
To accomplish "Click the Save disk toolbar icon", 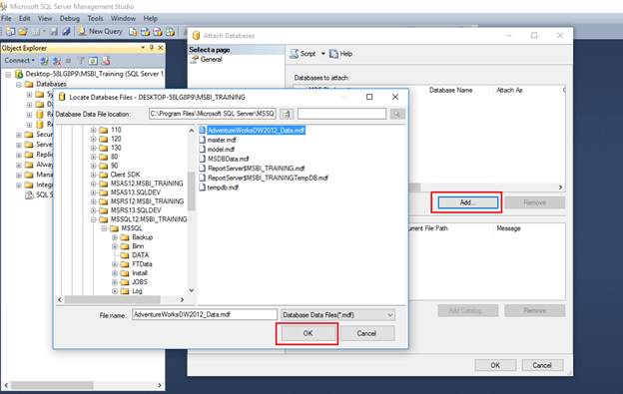I will [x=54, y=31].
